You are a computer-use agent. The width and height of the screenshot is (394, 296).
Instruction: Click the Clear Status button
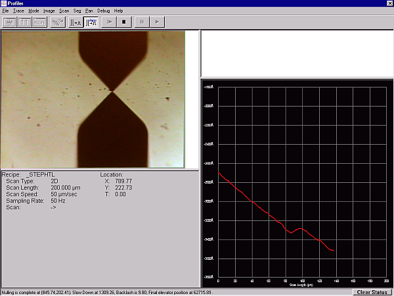tap(372, 291)
